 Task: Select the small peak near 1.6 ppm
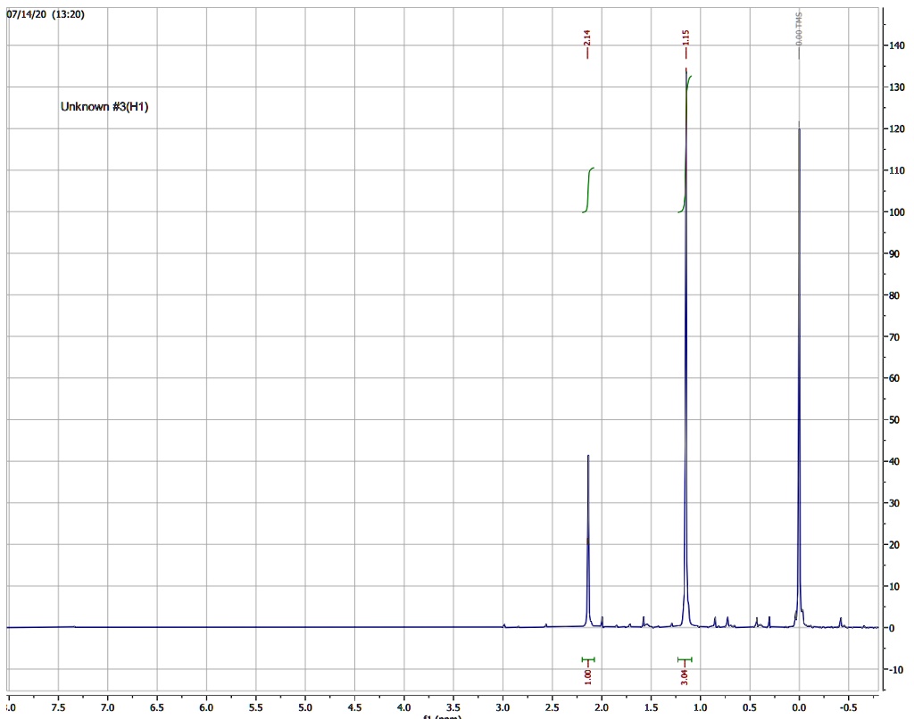[643, 620]
